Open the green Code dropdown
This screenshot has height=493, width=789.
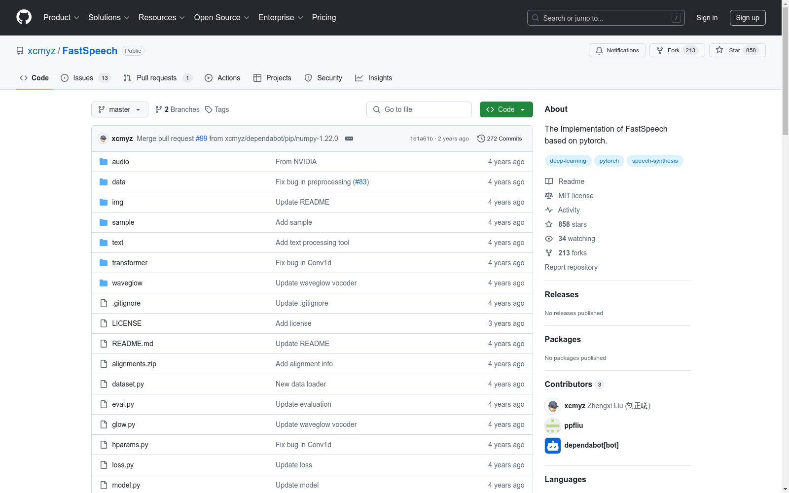[506, 109]
